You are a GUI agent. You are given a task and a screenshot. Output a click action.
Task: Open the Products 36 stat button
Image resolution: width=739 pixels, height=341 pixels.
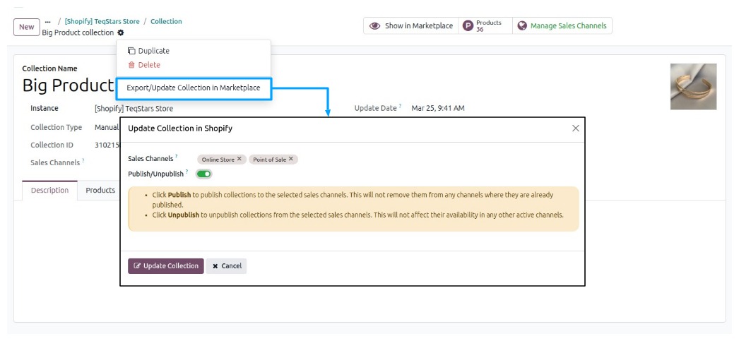[485, 26]
